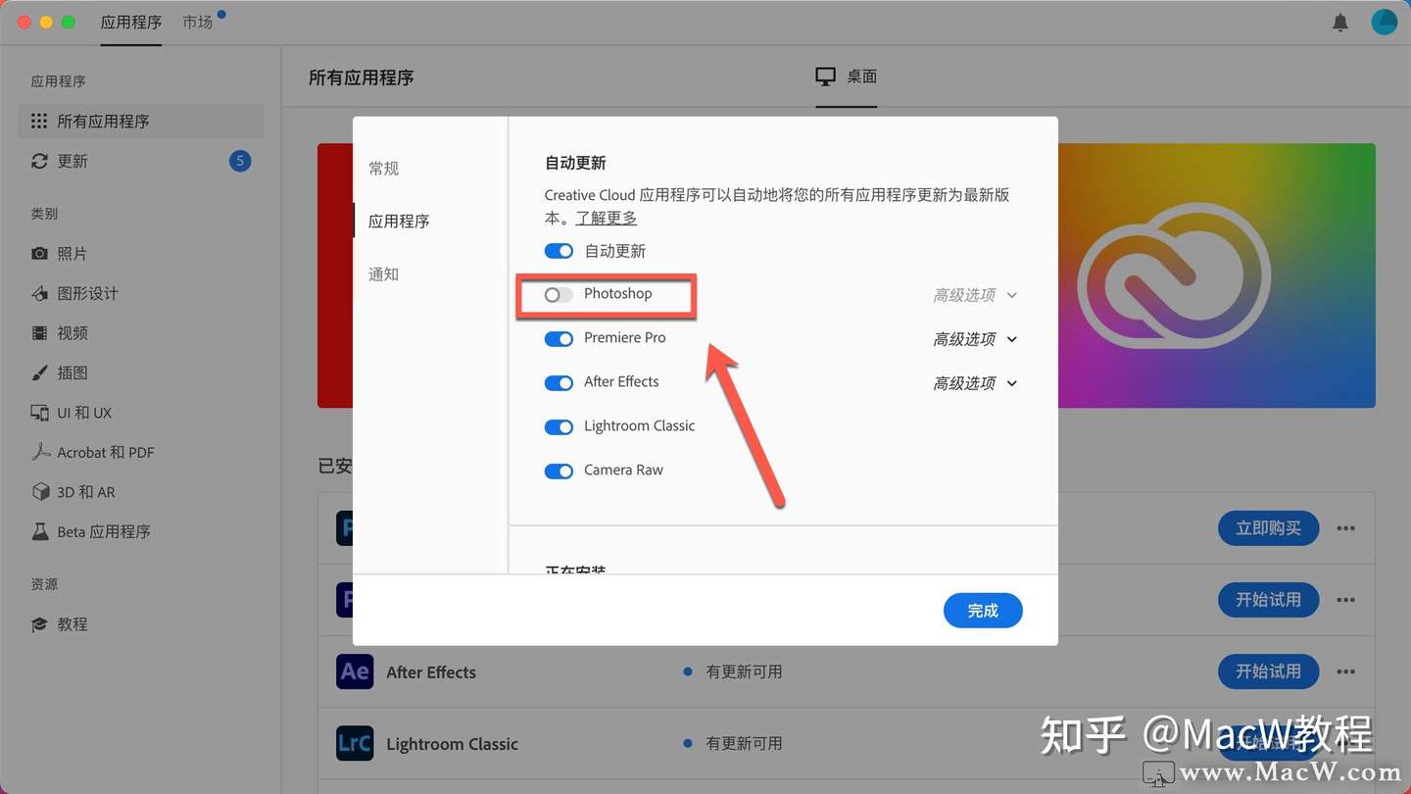Click the Graphic Design icon
1411x794 pixels.
click(39, 293)
